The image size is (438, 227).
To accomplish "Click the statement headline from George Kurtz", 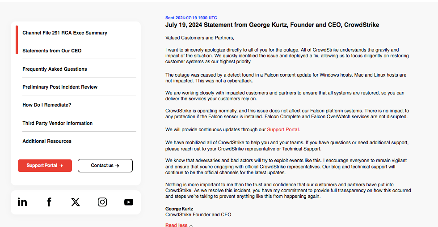I will (x=272, y=25).
